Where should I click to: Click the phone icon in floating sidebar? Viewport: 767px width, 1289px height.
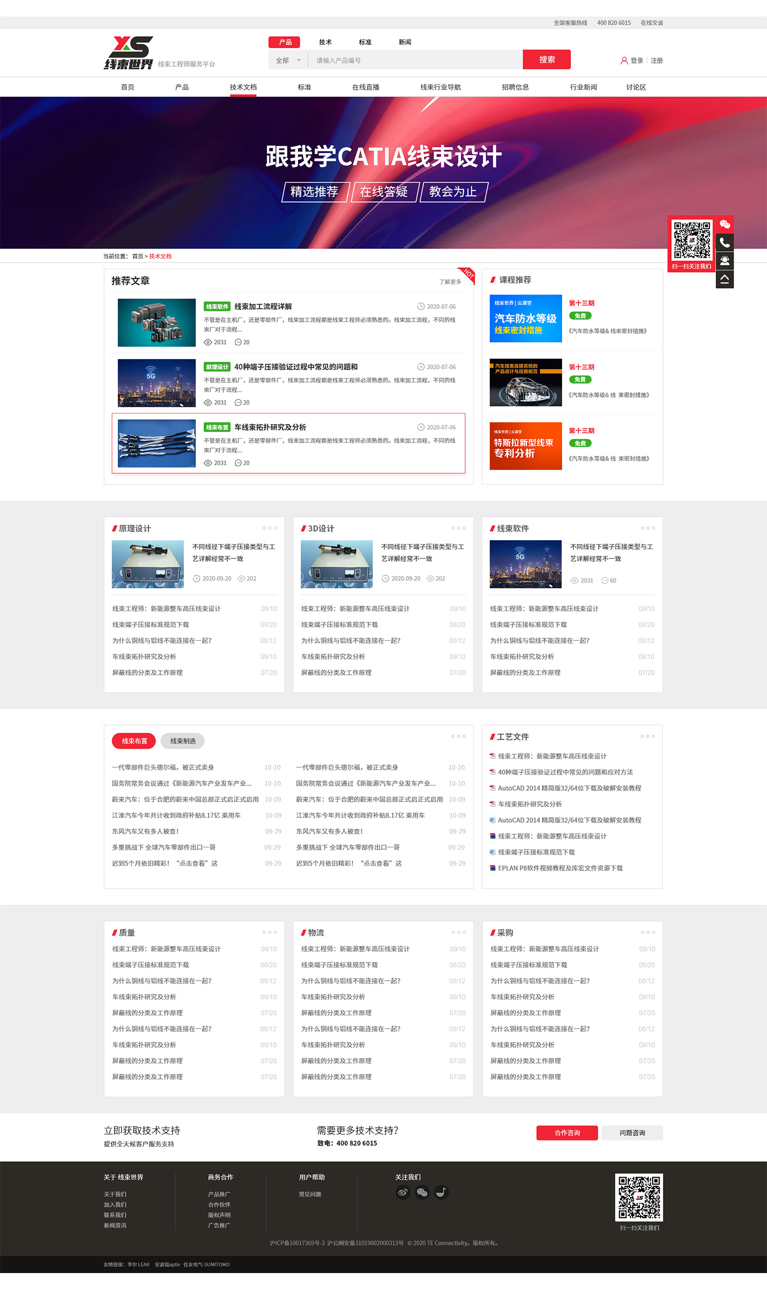tap(724, 242)
